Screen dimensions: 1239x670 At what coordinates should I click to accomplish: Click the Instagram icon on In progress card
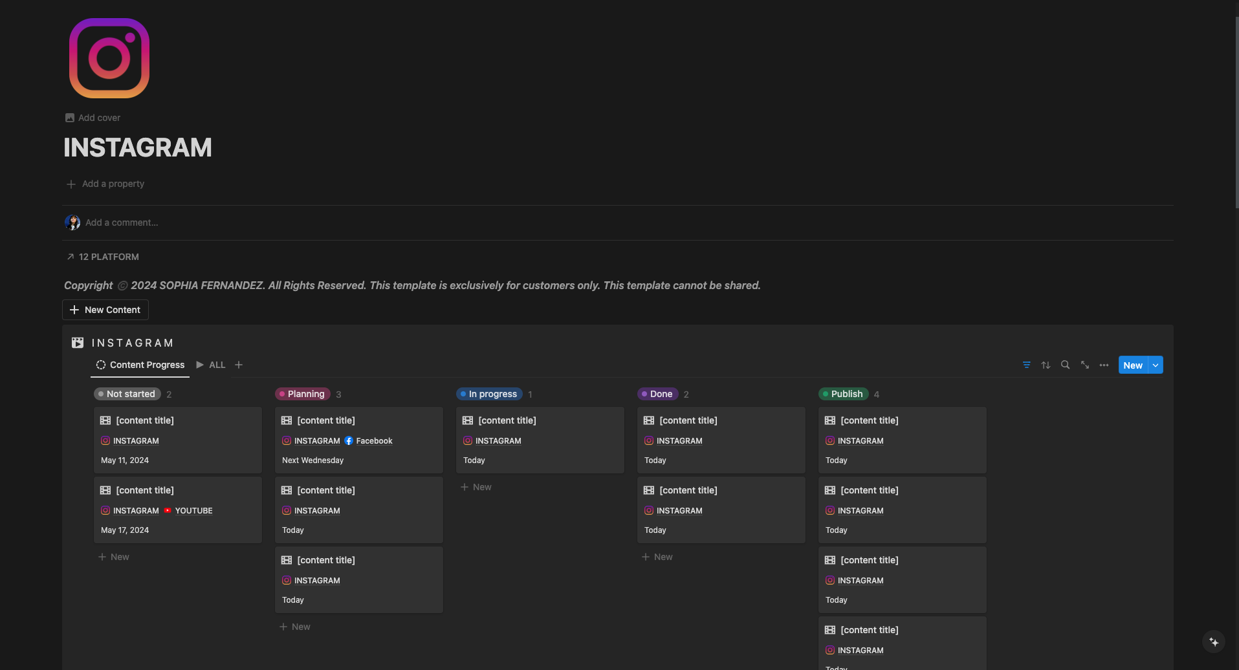[x=468, y=441]
